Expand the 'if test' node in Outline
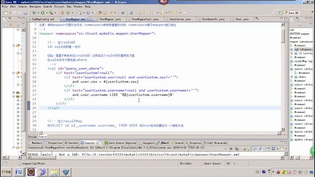Viewport: 315px width, 177px height. coord(292,54)
